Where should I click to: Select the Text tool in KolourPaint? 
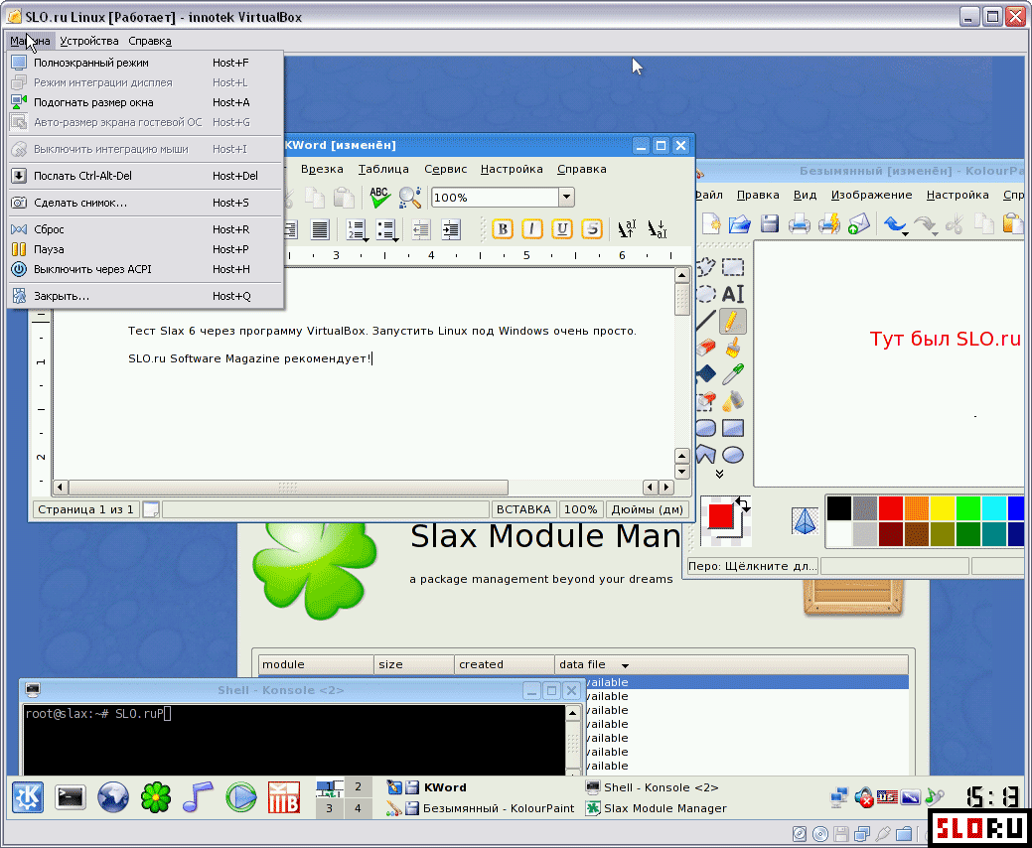point(733,294)
